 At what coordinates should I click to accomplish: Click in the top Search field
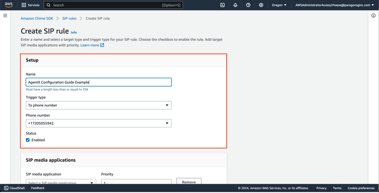[x=113, y=5]
